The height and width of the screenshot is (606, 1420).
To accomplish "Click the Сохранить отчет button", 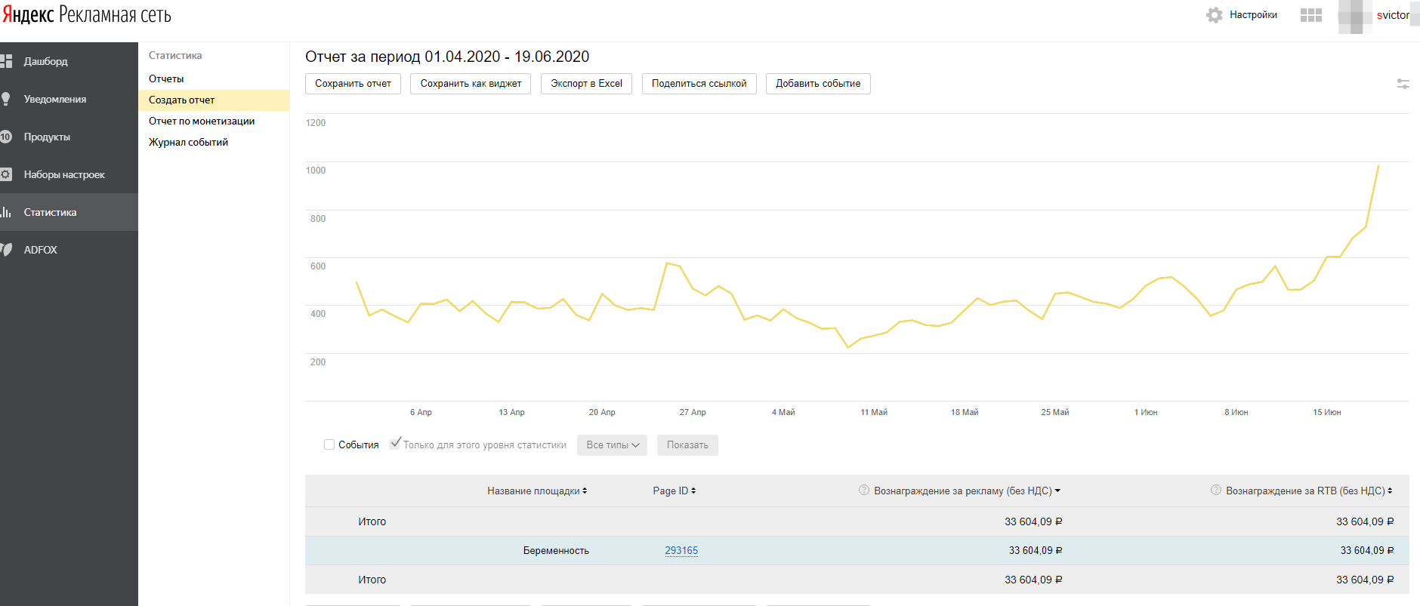I will click(353, 84).
